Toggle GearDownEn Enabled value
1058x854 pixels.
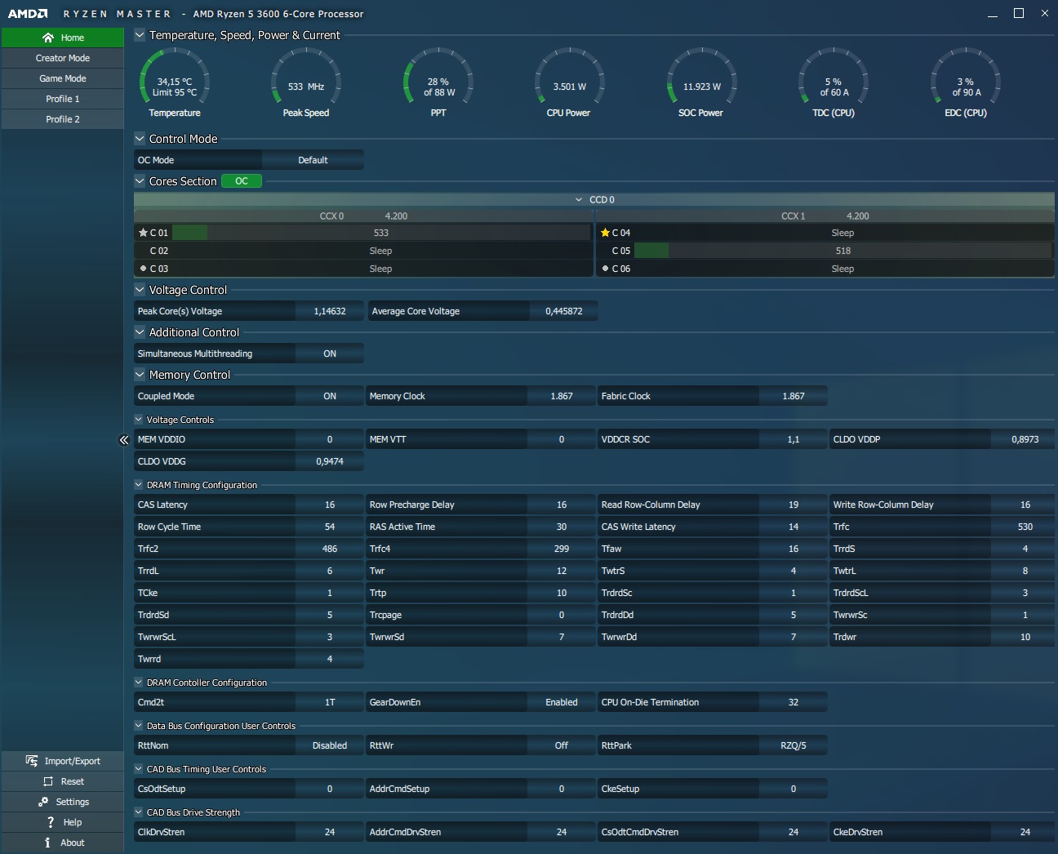562,702
